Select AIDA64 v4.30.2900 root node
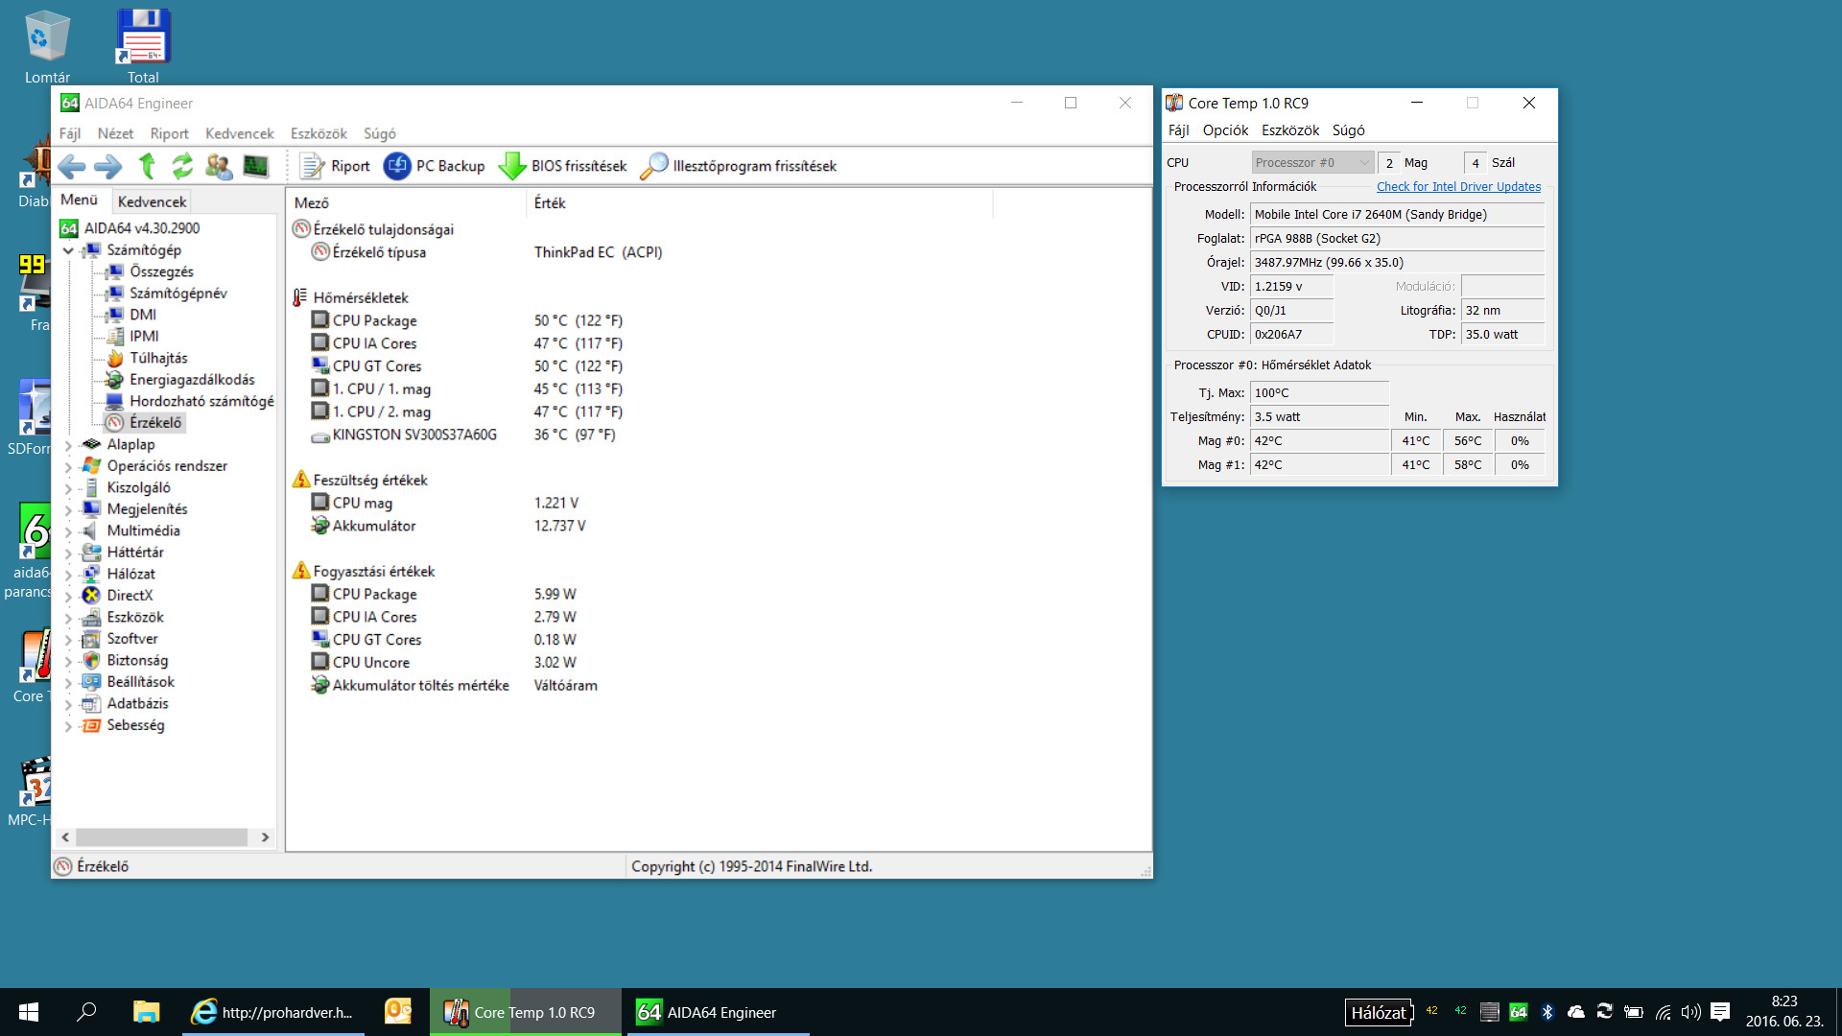This screenshot has width=1842, height=1036. pyautogui.click(x=142, y=228)
